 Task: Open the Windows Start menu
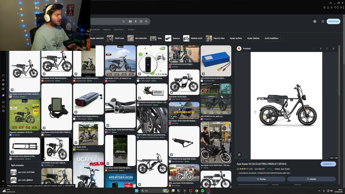coord(137,191)
